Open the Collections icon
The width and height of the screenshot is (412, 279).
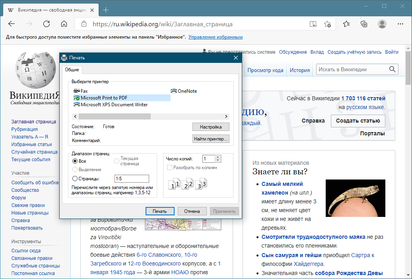tap(364, 24)
